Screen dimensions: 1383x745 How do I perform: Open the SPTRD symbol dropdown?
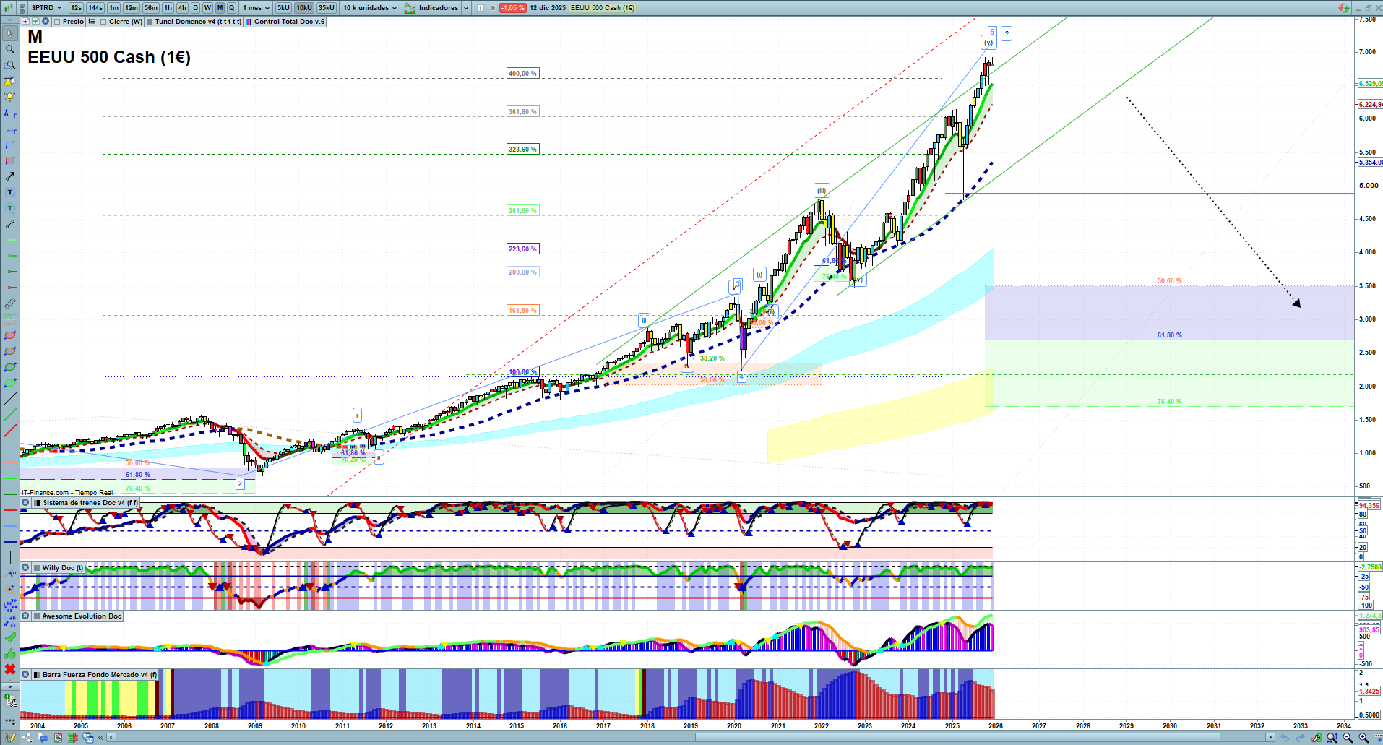point(46,8)
